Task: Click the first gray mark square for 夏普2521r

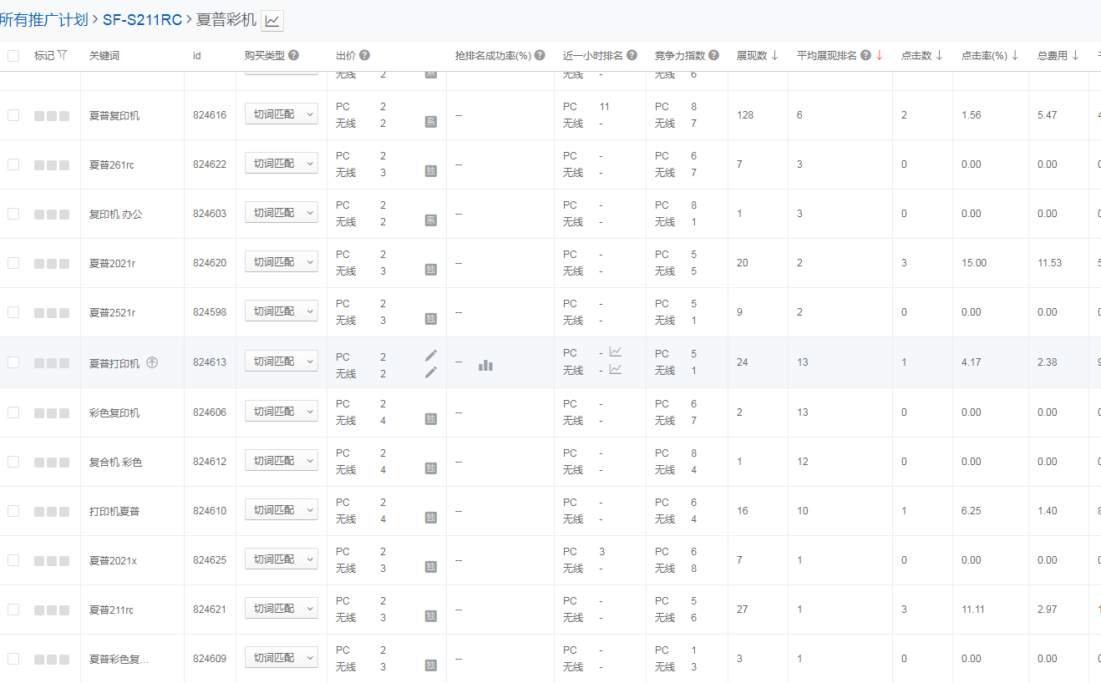Action: [x=39, y=312]
